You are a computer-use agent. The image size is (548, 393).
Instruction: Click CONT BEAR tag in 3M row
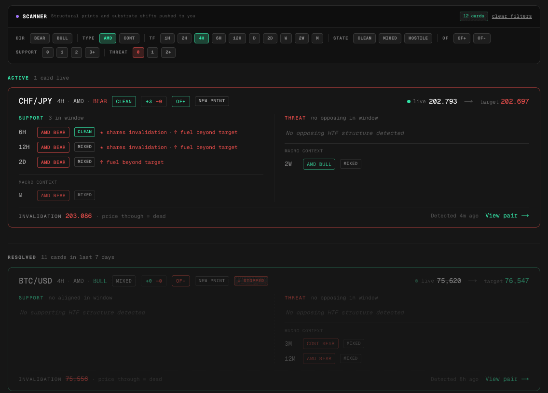320,344
